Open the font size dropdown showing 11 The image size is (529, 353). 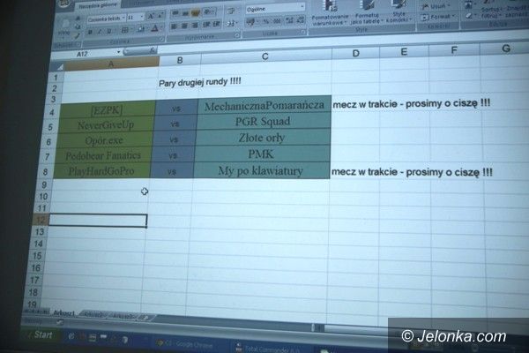(x=136, y=17)
